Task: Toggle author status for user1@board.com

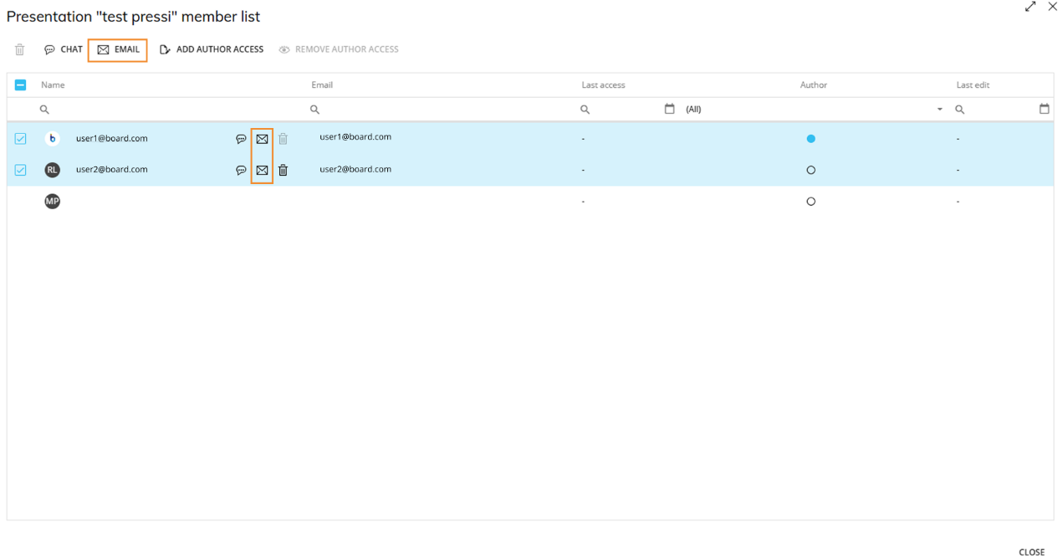Action: pos(810,139)
